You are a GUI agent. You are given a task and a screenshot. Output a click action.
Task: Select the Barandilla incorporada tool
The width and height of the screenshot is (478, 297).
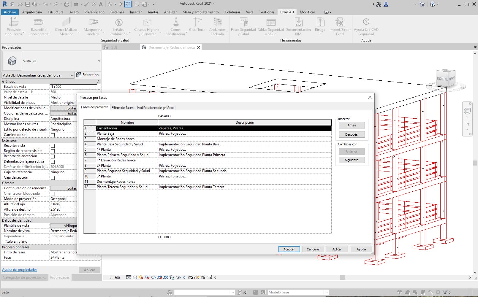click(x=39, y=26)
